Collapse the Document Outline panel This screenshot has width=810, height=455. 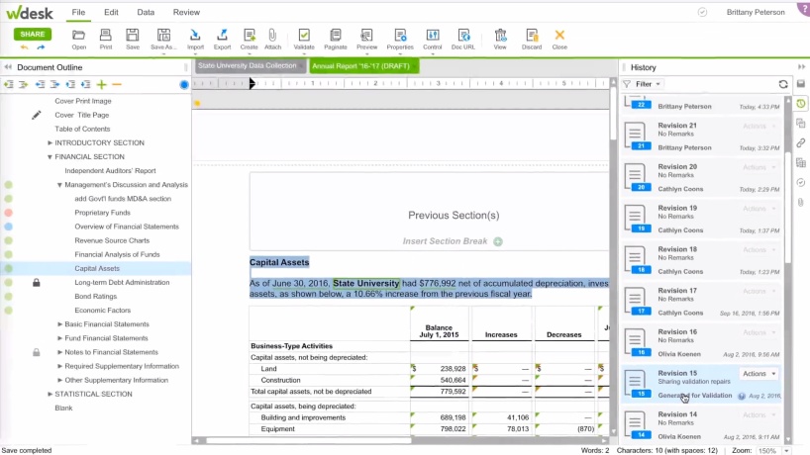pos(8,67)
